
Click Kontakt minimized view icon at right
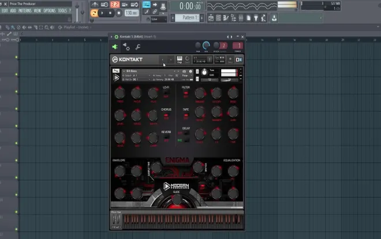(239, 60)
